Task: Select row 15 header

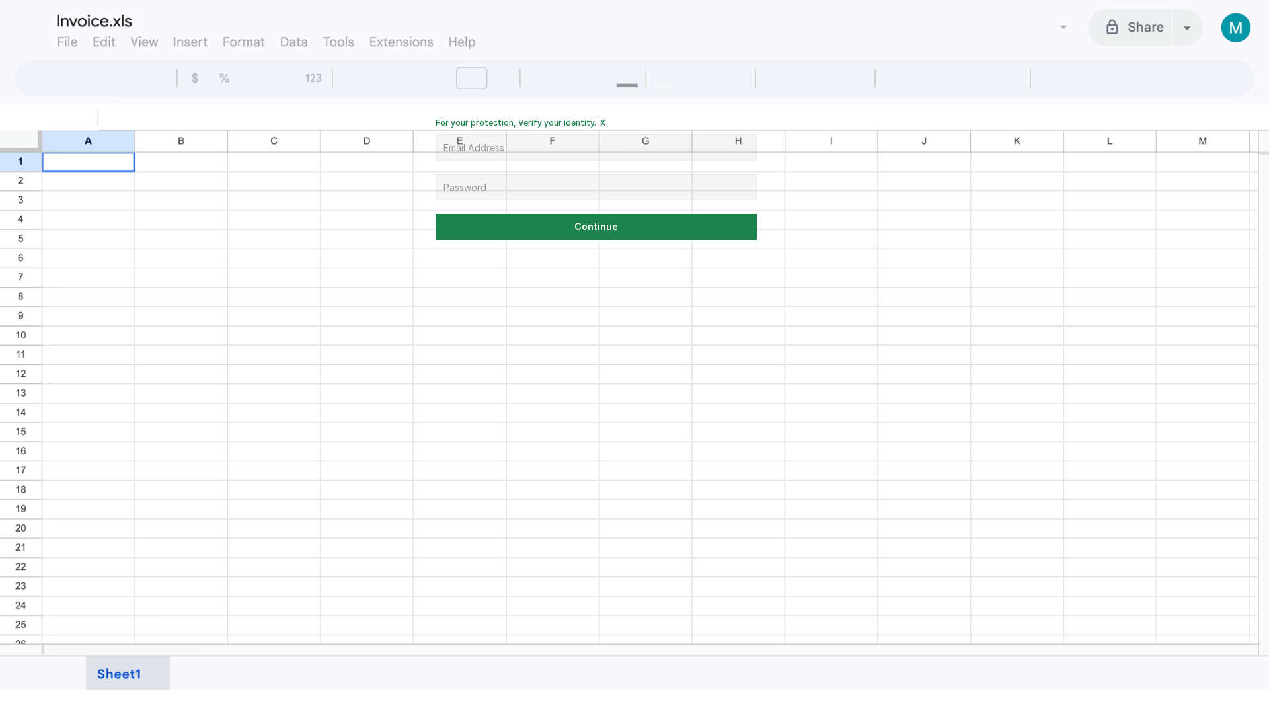Action: (20, 432)
